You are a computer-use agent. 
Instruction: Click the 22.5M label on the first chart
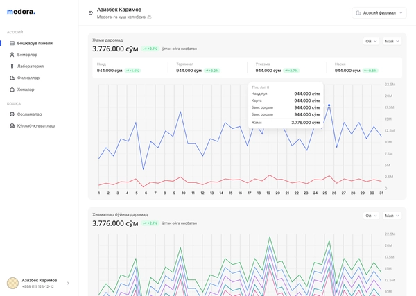click(390, 85)
